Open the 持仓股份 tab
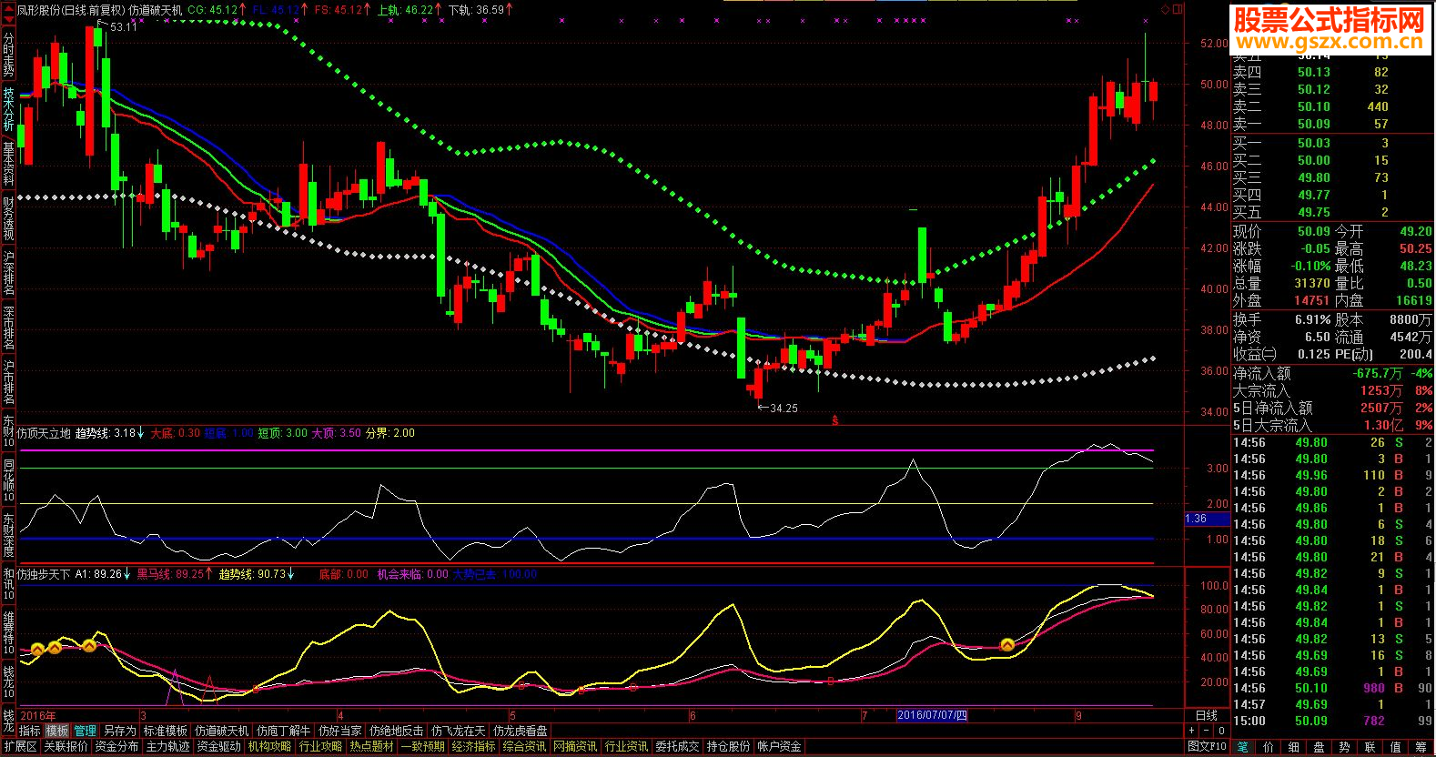The width and height of the screenshot is (1436, 757). (728, 746)
